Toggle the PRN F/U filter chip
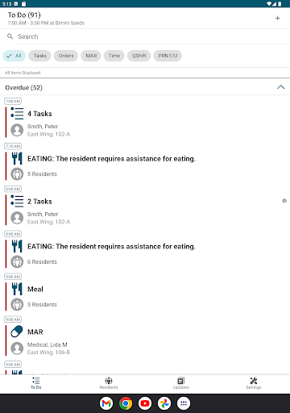290x413 pixels. tap(168, 56)
